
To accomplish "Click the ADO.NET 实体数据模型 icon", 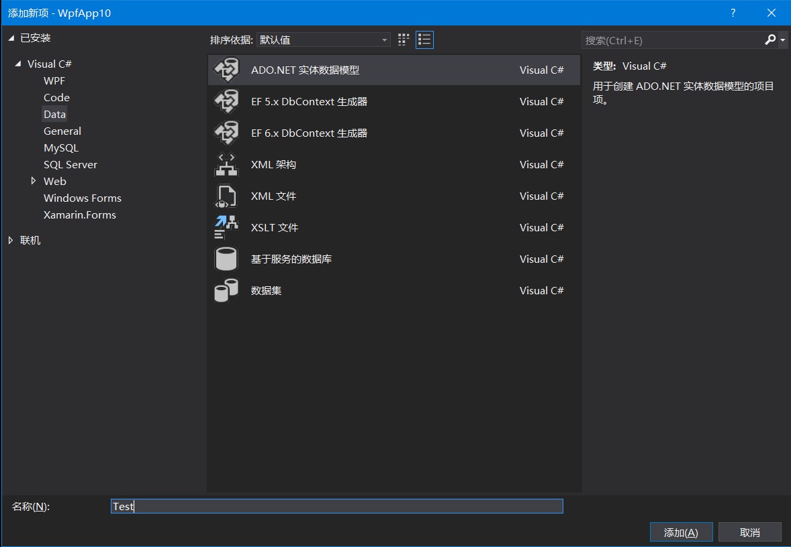I will pyautogui.click(x=226, y=70).
